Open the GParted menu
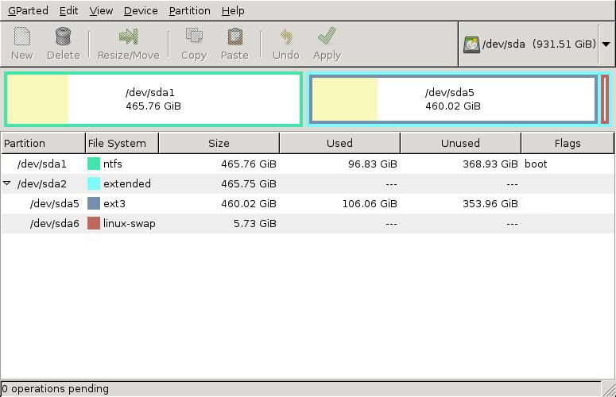The height and width of the screenshot is (397, 616). (x=28, y=10)
